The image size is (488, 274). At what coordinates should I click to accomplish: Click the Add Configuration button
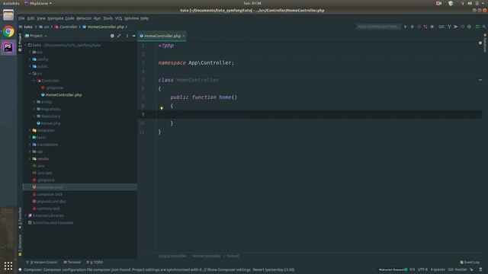click(378, 27)
